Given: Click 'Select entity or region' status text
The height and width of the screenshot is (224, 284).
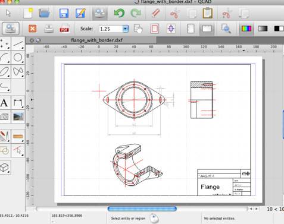Looking at the screenshot, I should [128, 218].
